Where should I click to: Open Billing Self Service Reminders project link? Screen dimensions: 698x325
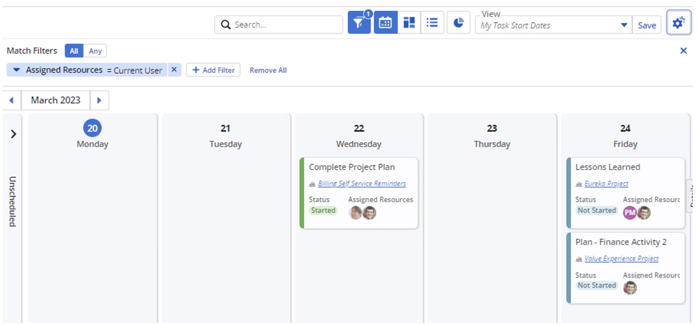(362, 183)
